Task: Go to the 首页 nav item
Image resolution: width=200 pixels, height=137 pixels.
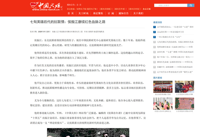Action: [x=71, y=13]
